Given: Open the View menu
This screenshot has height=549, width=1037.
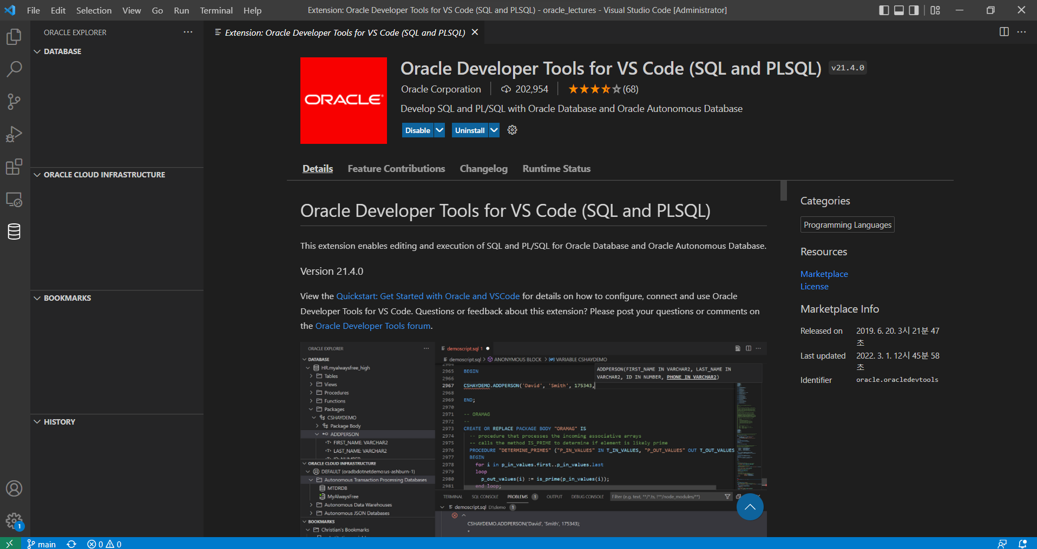Looking at the screenshot, I should click(x=132, y=10).
